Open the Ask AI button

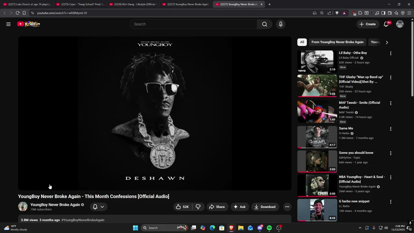pos(239,207)
